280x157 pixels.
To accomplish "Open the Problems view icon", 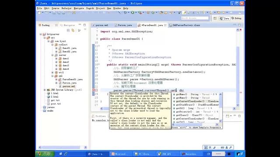I will point(93,116).
